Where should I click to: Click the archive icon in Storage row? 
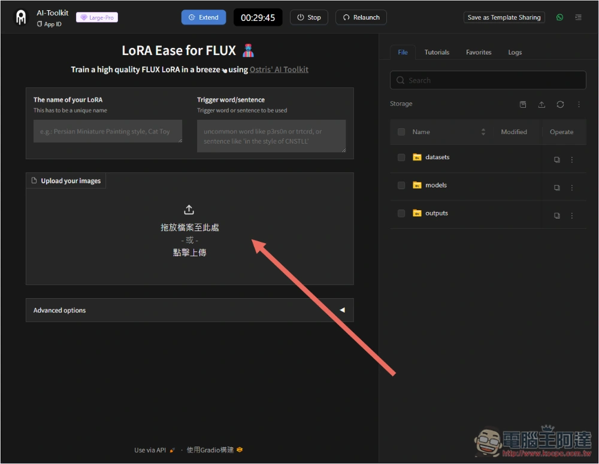tap(523, 104)
